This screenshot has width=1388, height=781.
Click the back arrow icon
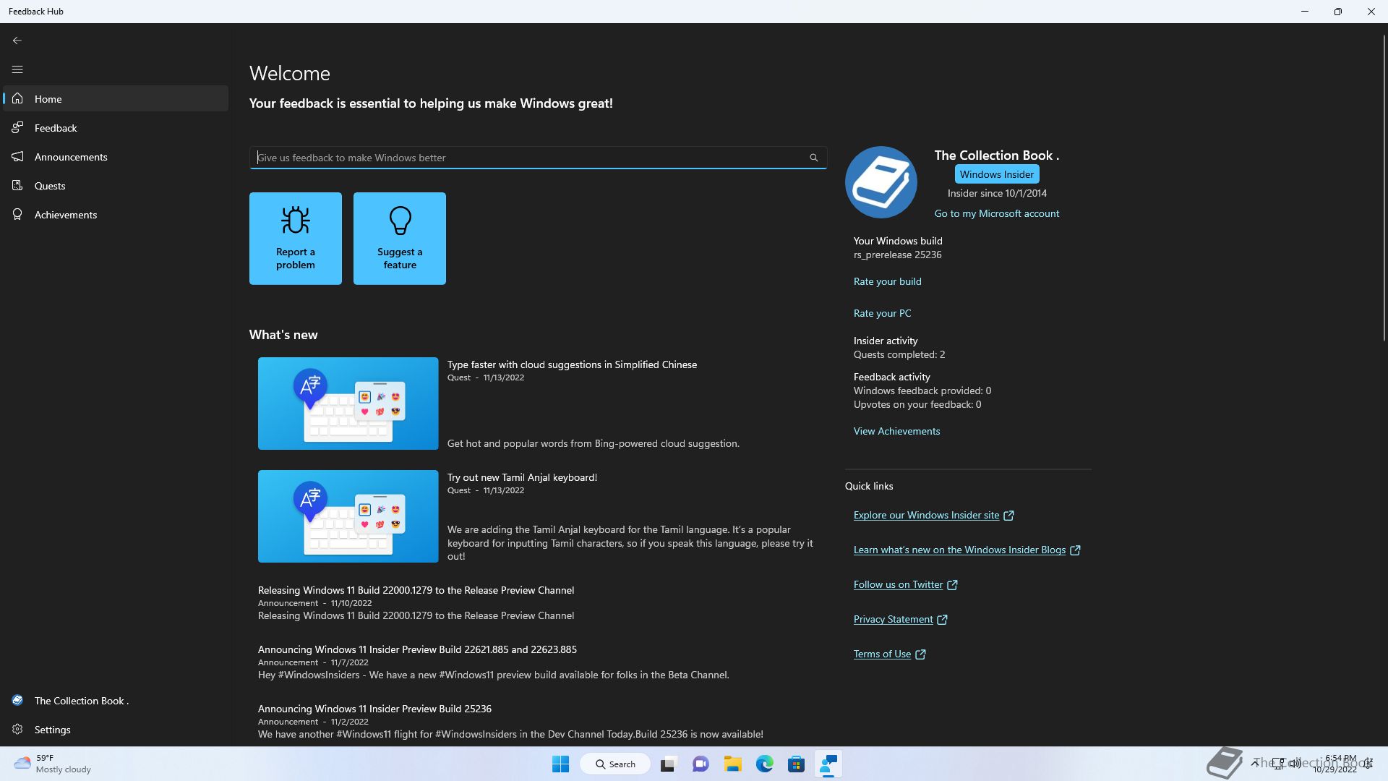tap(17, 40)
